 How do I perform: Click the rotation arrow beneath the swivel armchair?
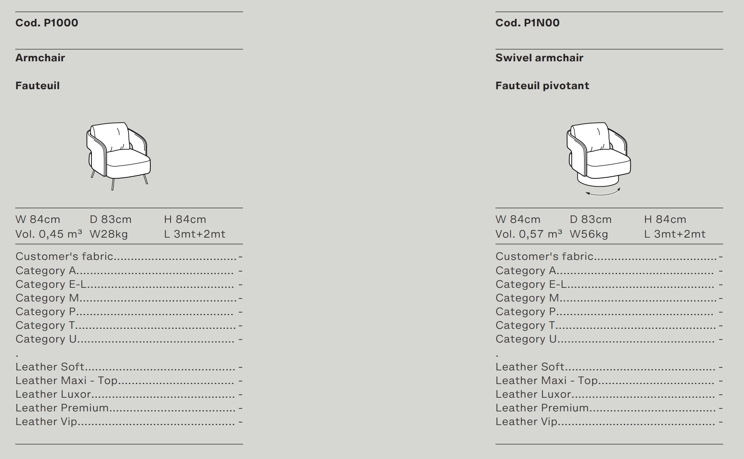tap(602, 192)
